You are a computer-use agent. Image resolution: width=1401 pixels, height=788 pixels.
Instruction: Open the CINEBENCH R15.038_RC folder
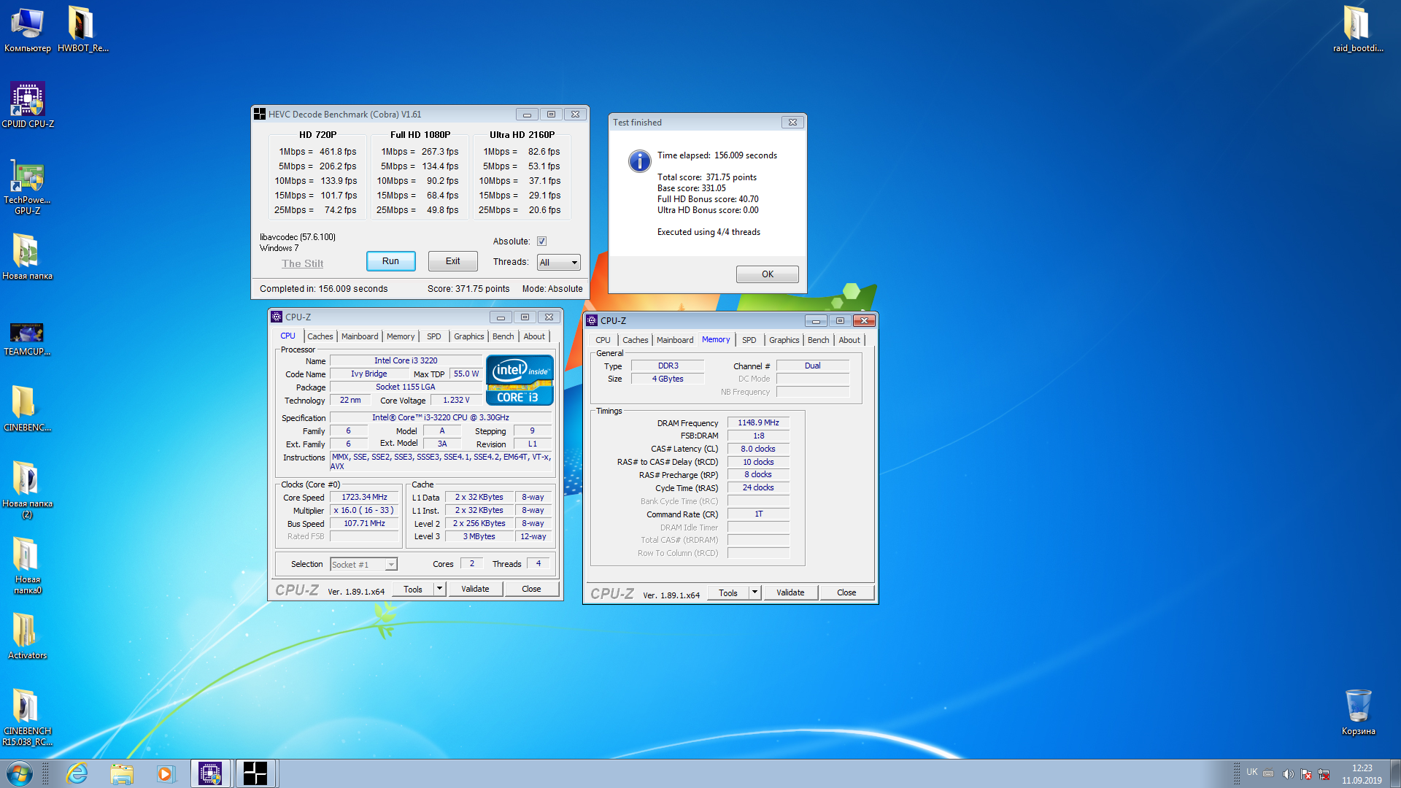pos(27,716)
